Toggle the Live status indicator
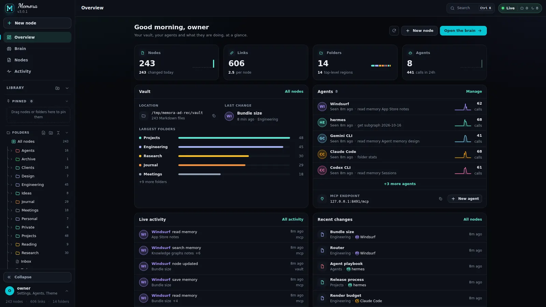The image size is (546, 307). pos(508,8)
